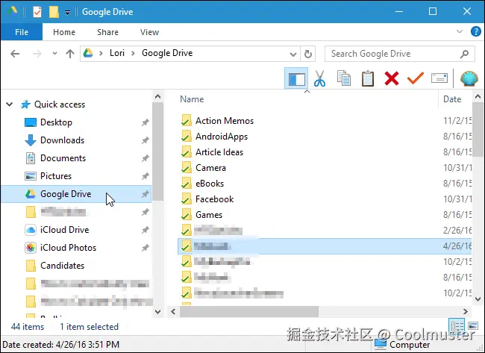Select Pictures in the navigation pane
The width and height of the screenshot is (485, 353).
click(56, 176)
